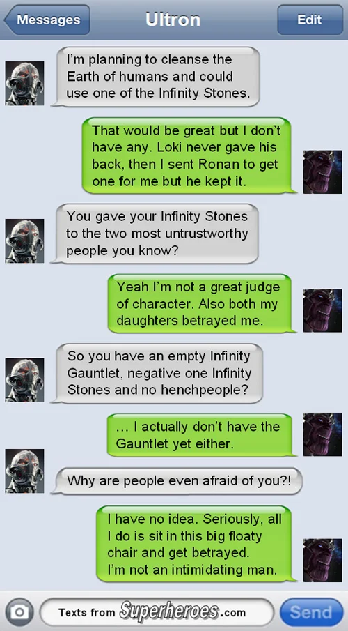
Task: Go back using the Messages button
Action: [47, 20]
